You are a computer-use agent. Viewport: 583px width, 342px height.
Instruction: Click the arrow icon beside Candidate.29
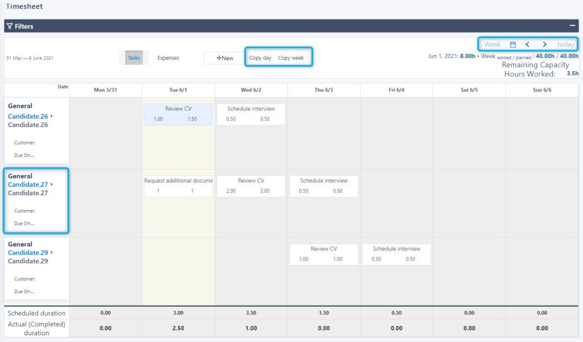(x=52, y=253)
